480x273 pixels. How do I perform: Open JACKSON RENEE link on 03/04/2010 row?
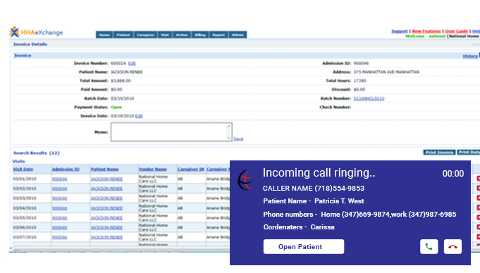[x=106, y=208]
